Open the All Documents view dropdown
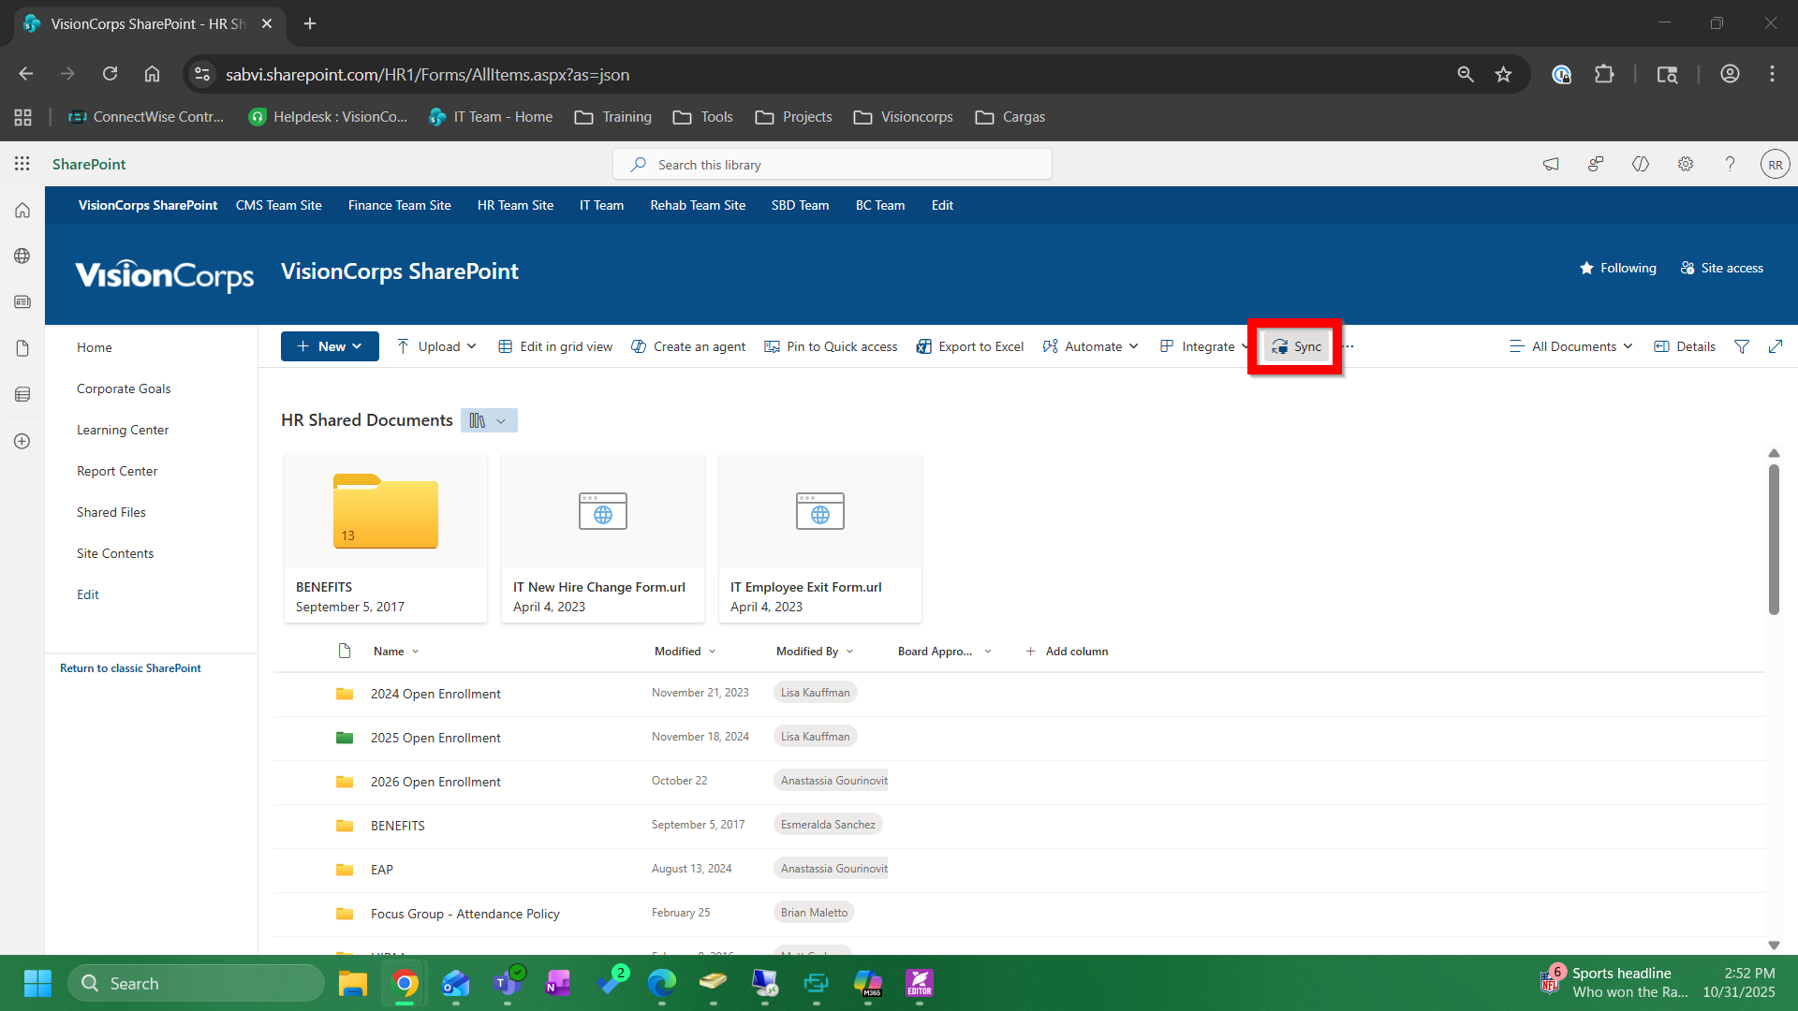 [1571, 346]
